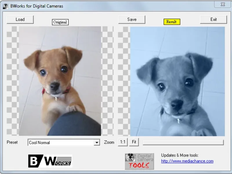This screenshot has height=174, width=232.
Task: Open the mediachance.com link
Action: click(x=187, y=161)
